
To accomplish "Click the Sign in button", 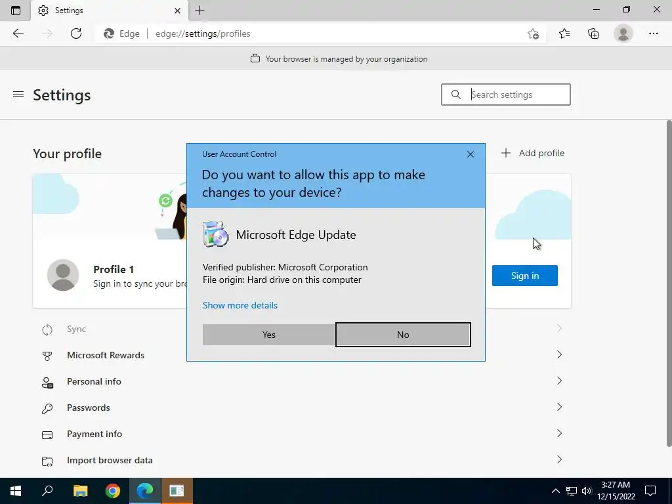I will (524, 276).
